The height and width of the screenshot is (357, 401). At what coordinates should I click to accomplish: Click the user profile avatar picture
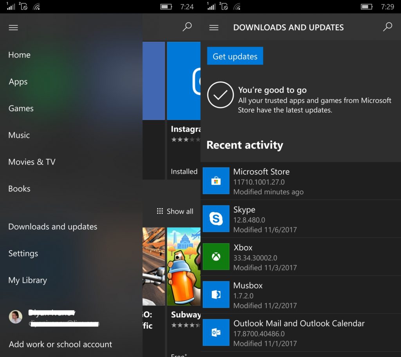[x=16, y=317]
